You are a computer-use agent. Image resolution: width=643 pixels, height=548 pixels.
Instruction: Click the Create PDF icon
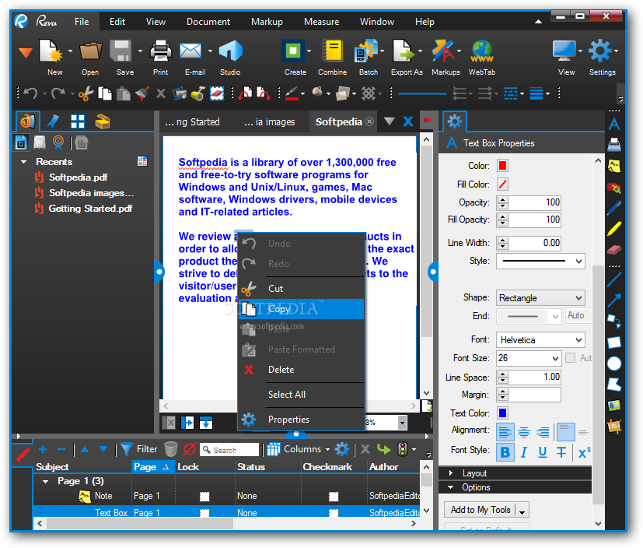293,51
